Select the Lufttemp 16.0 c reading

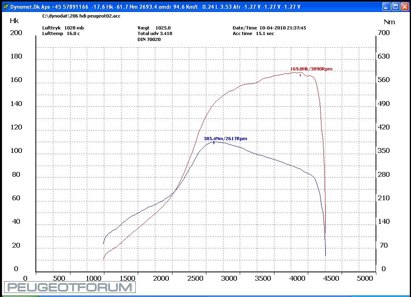[61, 33]
